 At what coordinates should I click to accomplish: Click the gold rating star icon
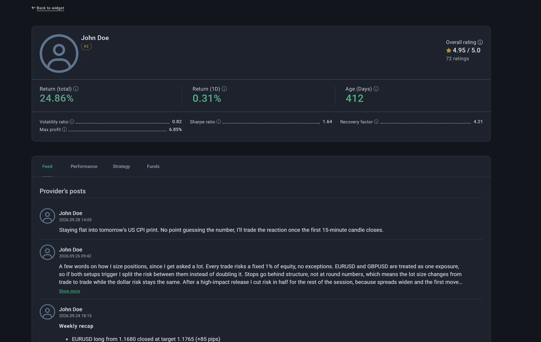click(449, 51)
